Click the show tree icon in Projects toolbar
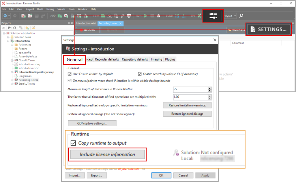Viewport: 296px width, 182px height. click(21, 28)
